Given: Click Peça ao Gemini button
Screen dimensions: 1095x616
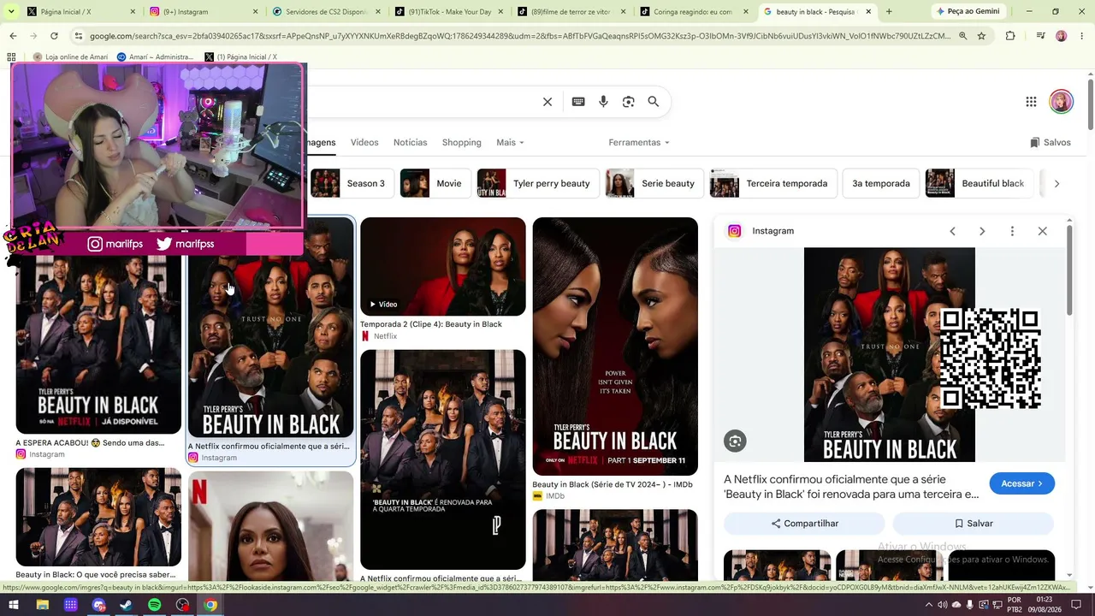Looking at the screenshot, I should coord(968,12).
